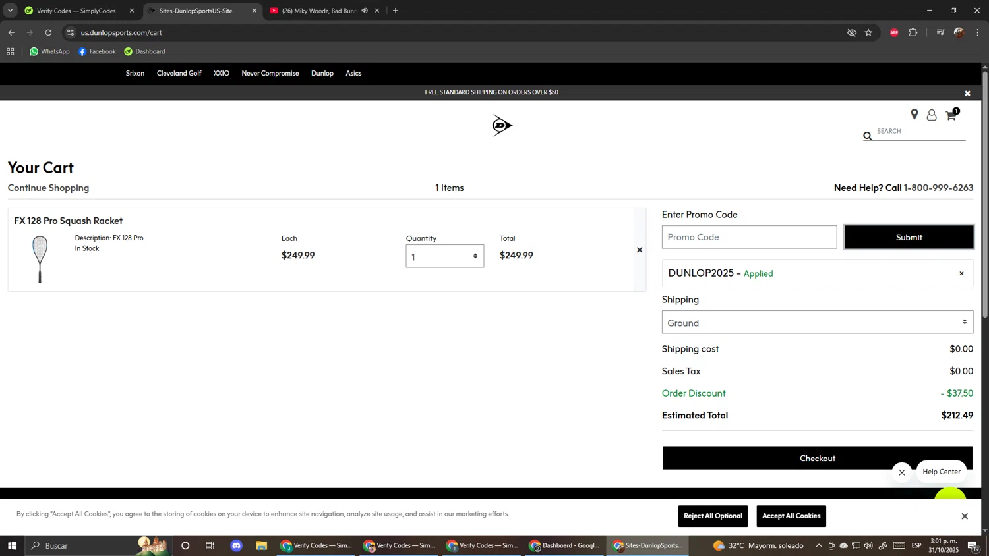Switch to the Miky Woodz YouTube tab
The image size is (989, 556).
tap(320, 11)
